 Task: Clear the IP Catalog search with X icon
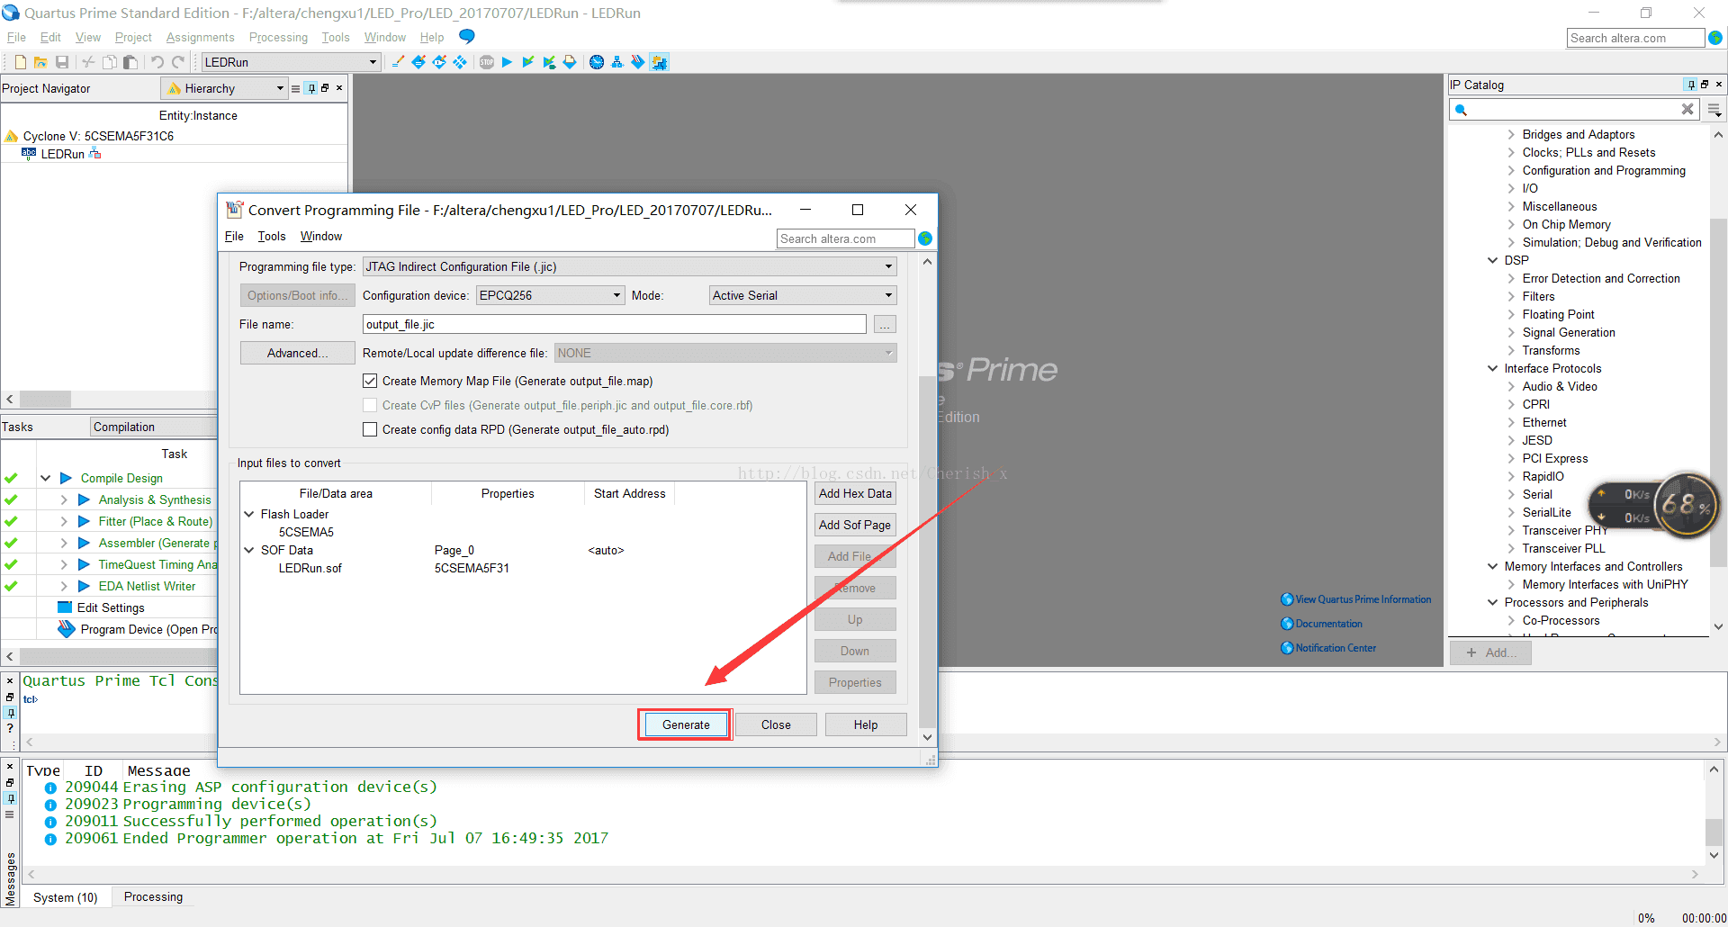point(1687,109)
